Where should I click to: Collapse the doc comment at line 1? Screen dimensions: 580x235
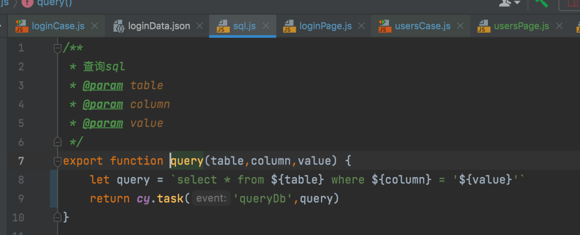57,48
